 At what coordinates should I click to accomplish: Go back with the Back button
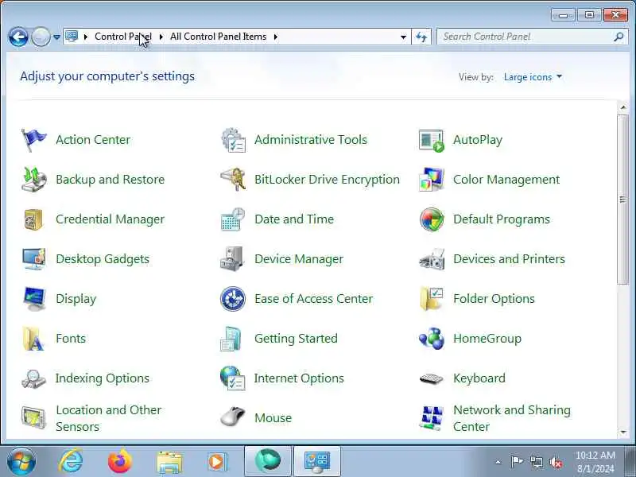(x=18, y=37)
